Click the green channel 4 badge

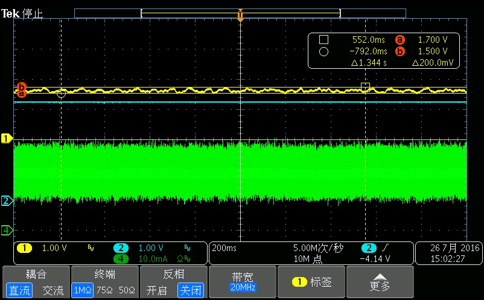click(121, 258)
